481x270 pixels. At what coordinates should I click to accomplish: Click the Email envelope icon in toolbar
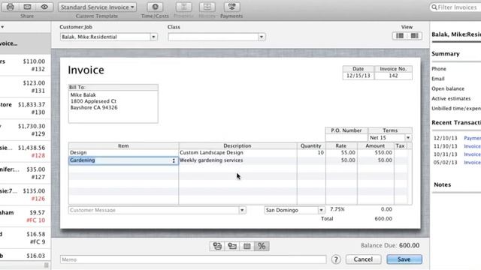pyautogui.click(x=27, y=7)
